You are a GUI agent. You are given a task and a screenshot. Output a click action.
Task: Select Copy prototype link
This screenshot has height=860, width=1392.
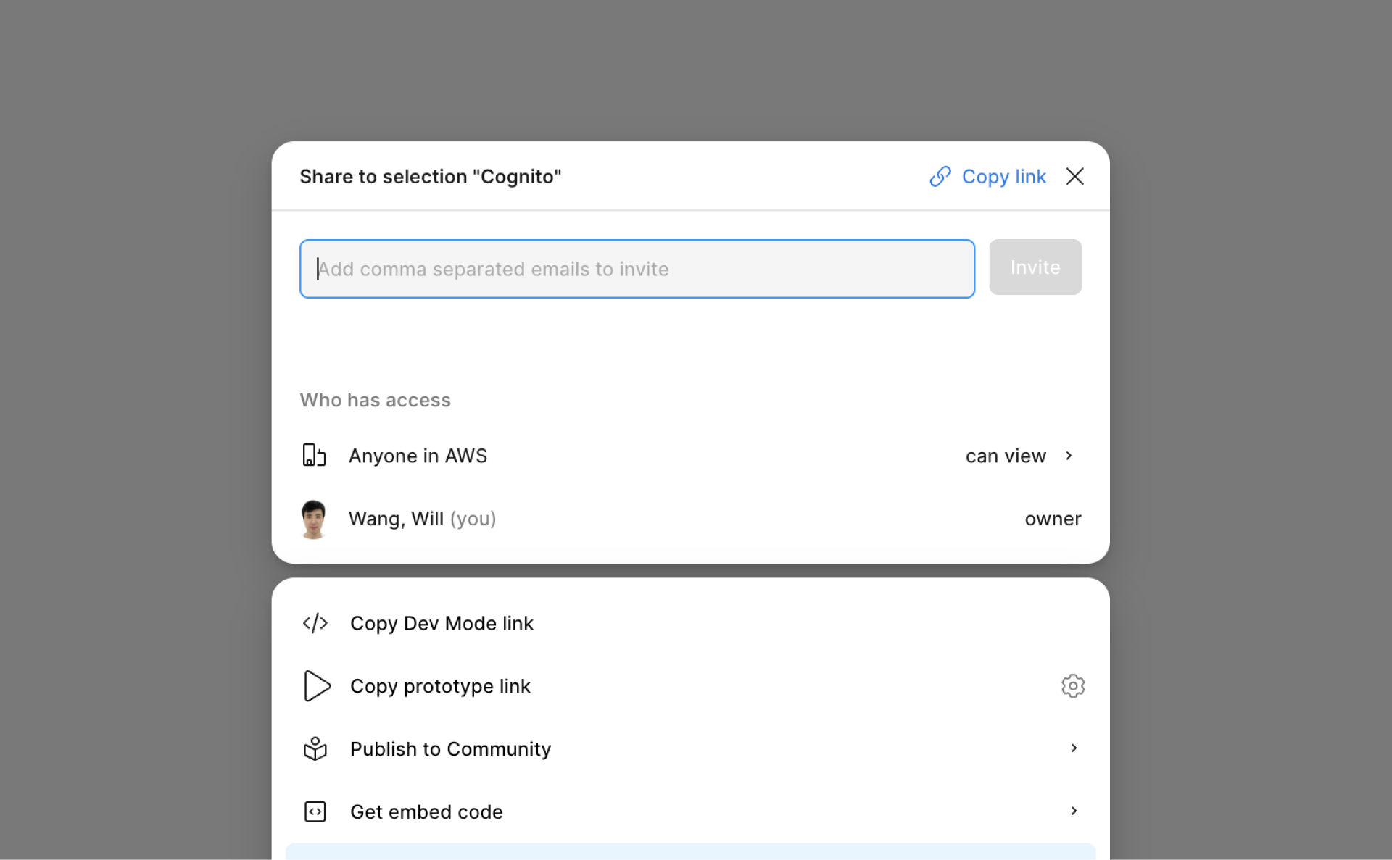[440, 686]
